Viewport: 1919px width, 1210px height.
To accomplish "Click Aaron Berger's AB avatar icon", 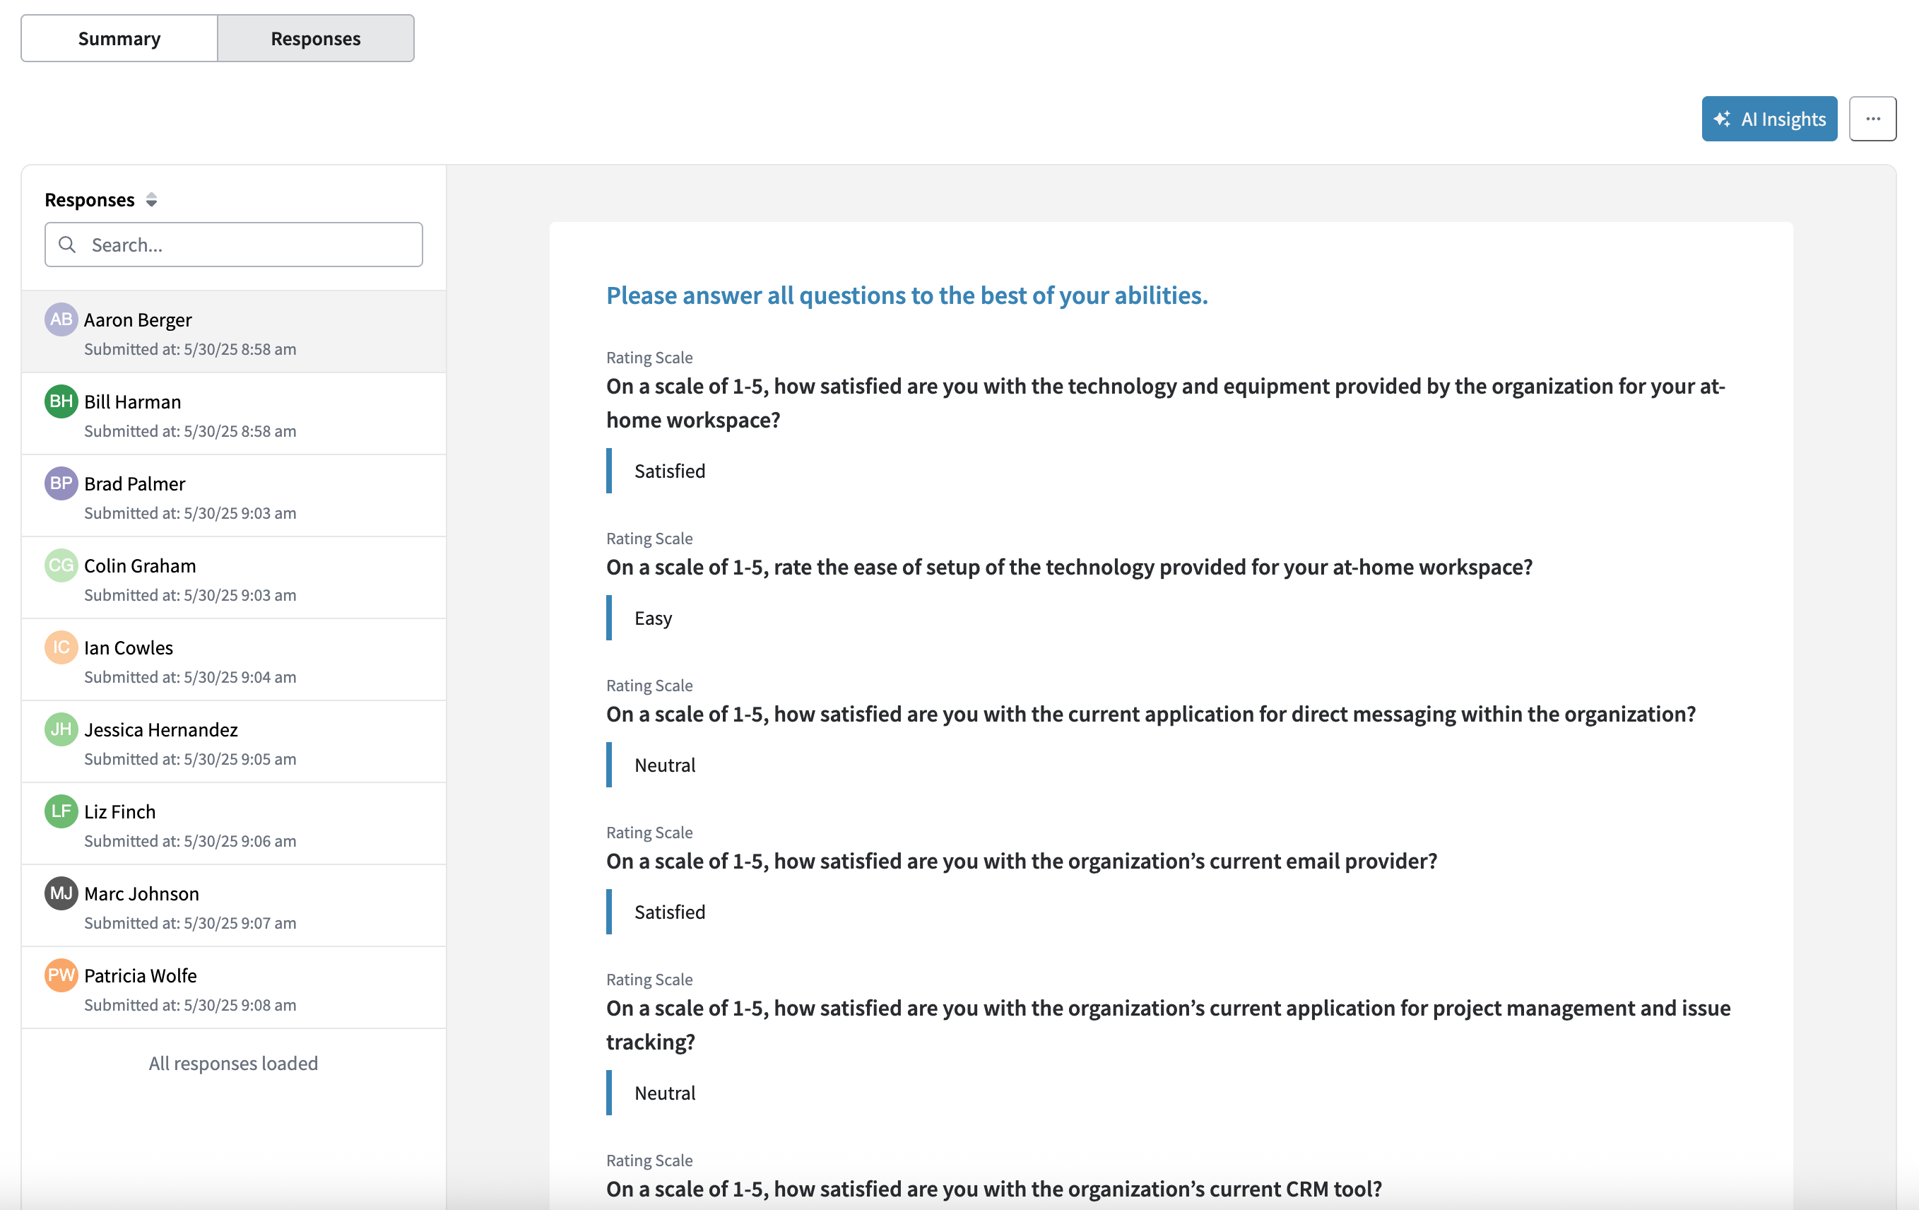I will (61, 319).
